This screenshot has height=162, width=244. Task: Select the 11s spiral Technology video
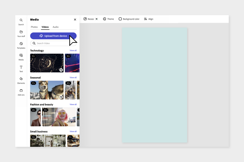[x=47, y=63]
